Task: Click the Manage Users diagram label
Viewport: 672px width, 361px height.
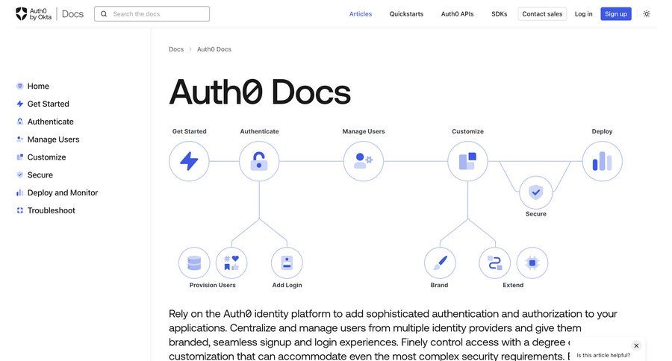Action: (x=364, y=131)
